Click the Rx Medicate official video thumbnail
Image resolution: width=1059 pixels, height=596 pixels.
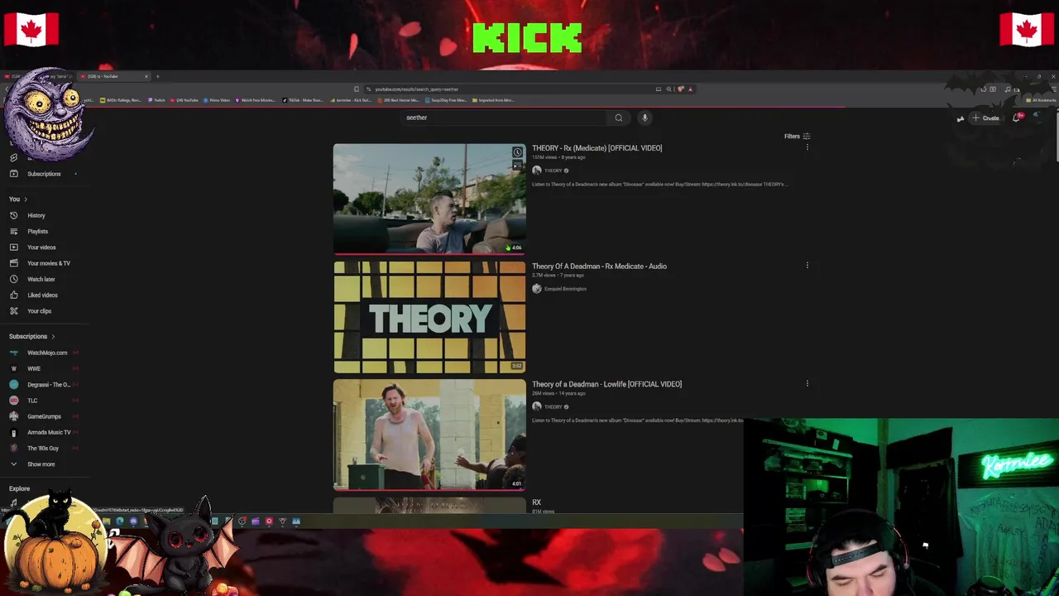(429, 199)
